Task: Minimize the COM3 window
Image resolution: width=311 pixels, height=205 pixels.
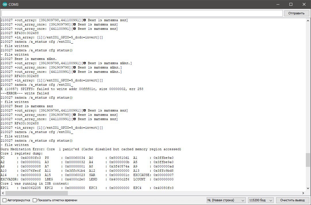Action: (x=278, y=4)
